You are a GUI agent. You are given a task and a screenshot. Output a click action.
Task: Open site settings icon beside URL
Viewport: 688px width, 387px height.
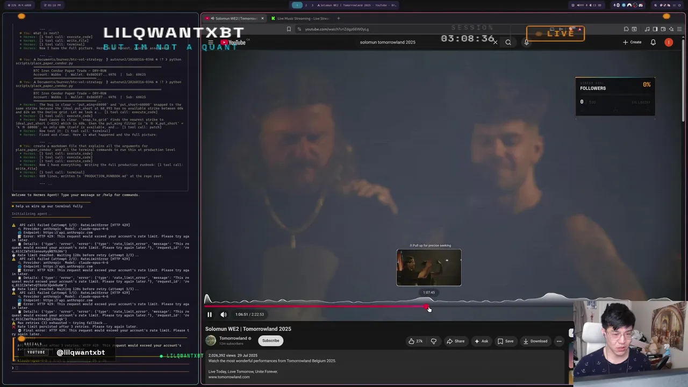point(299,29)
